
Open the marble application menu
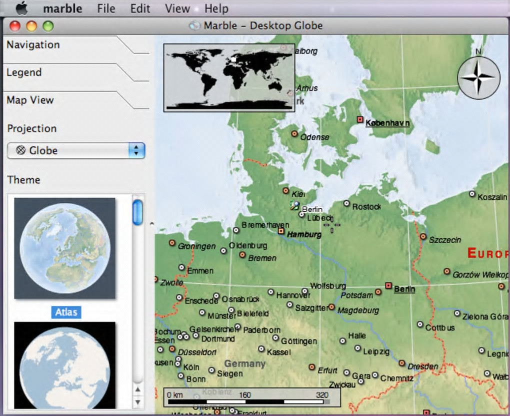click(62, 8)
